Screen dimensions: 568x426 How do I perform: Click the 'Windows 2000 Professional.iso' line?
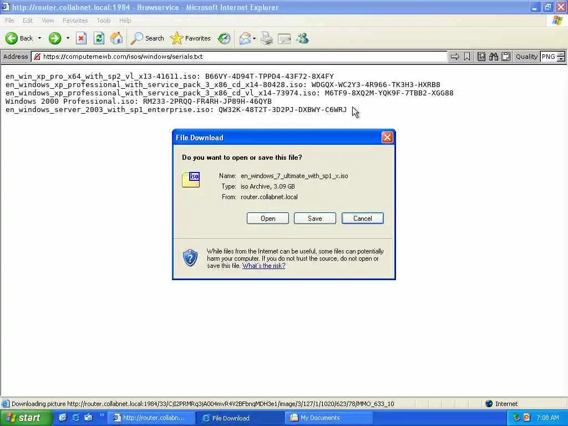click(138, 101)
